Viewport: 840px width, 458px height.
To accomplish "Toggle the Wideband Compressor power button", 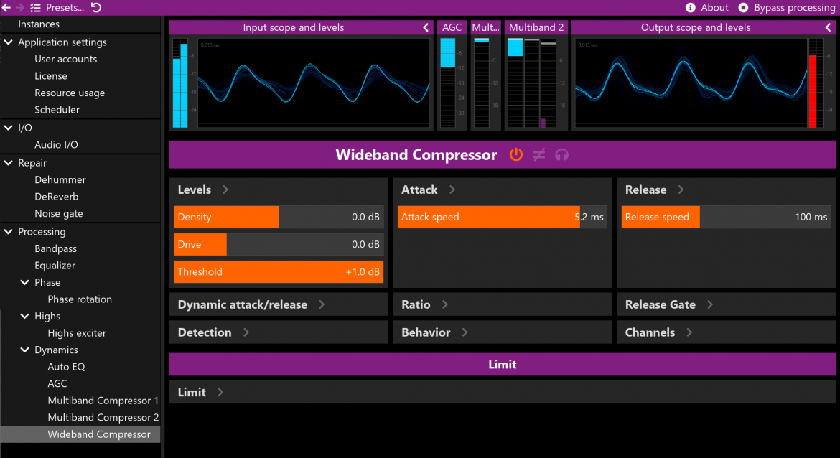I will coord(515,155).
